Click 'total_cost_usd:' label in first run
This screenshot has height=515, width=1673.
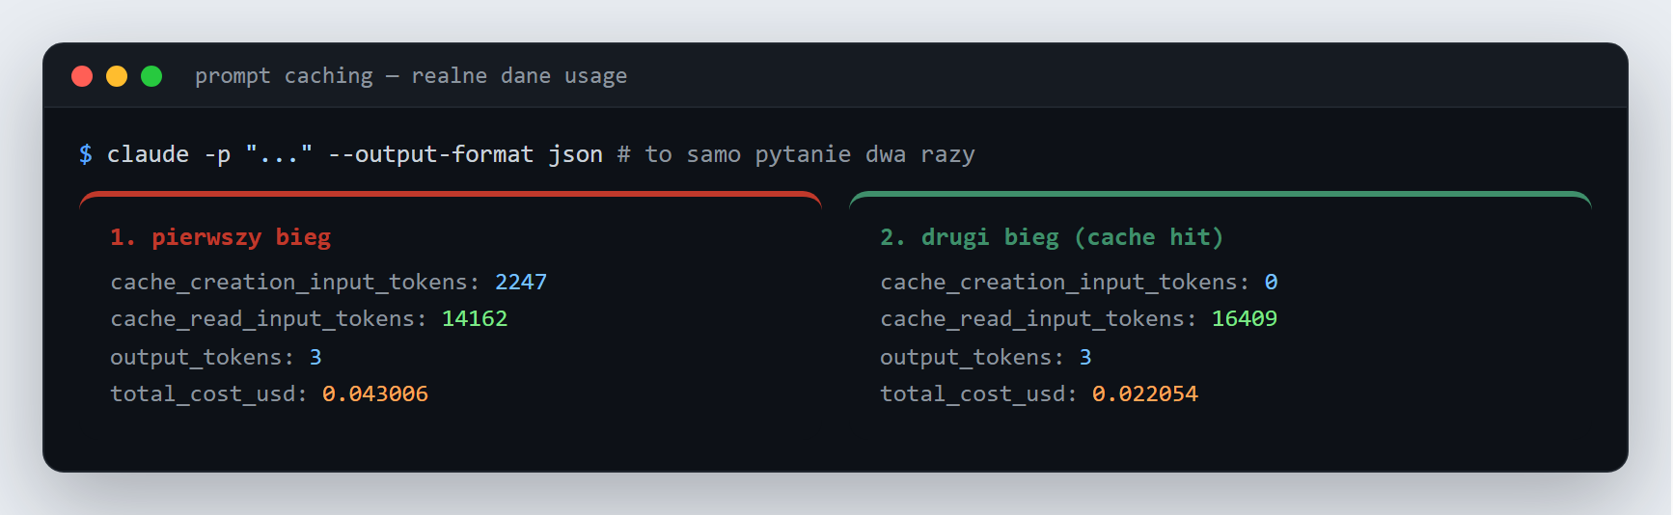tap(209, 393)
